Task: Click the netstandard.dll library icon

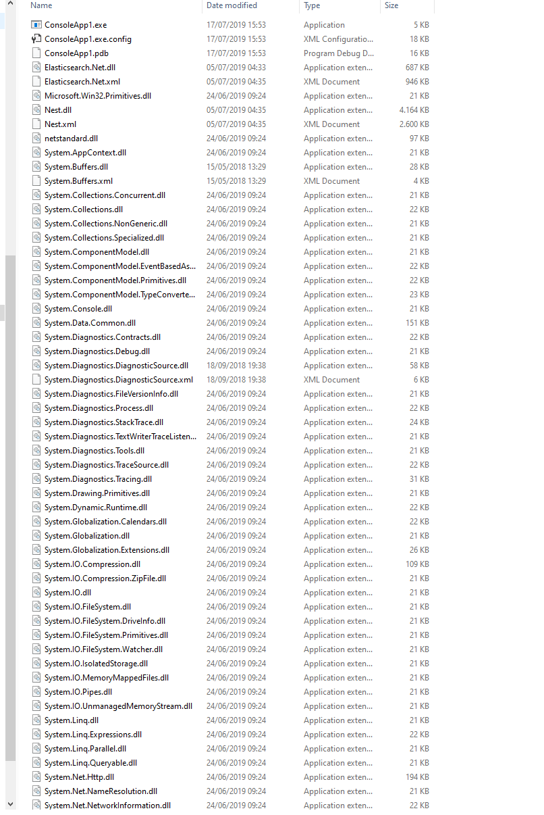Action: (x=35, y=138)
